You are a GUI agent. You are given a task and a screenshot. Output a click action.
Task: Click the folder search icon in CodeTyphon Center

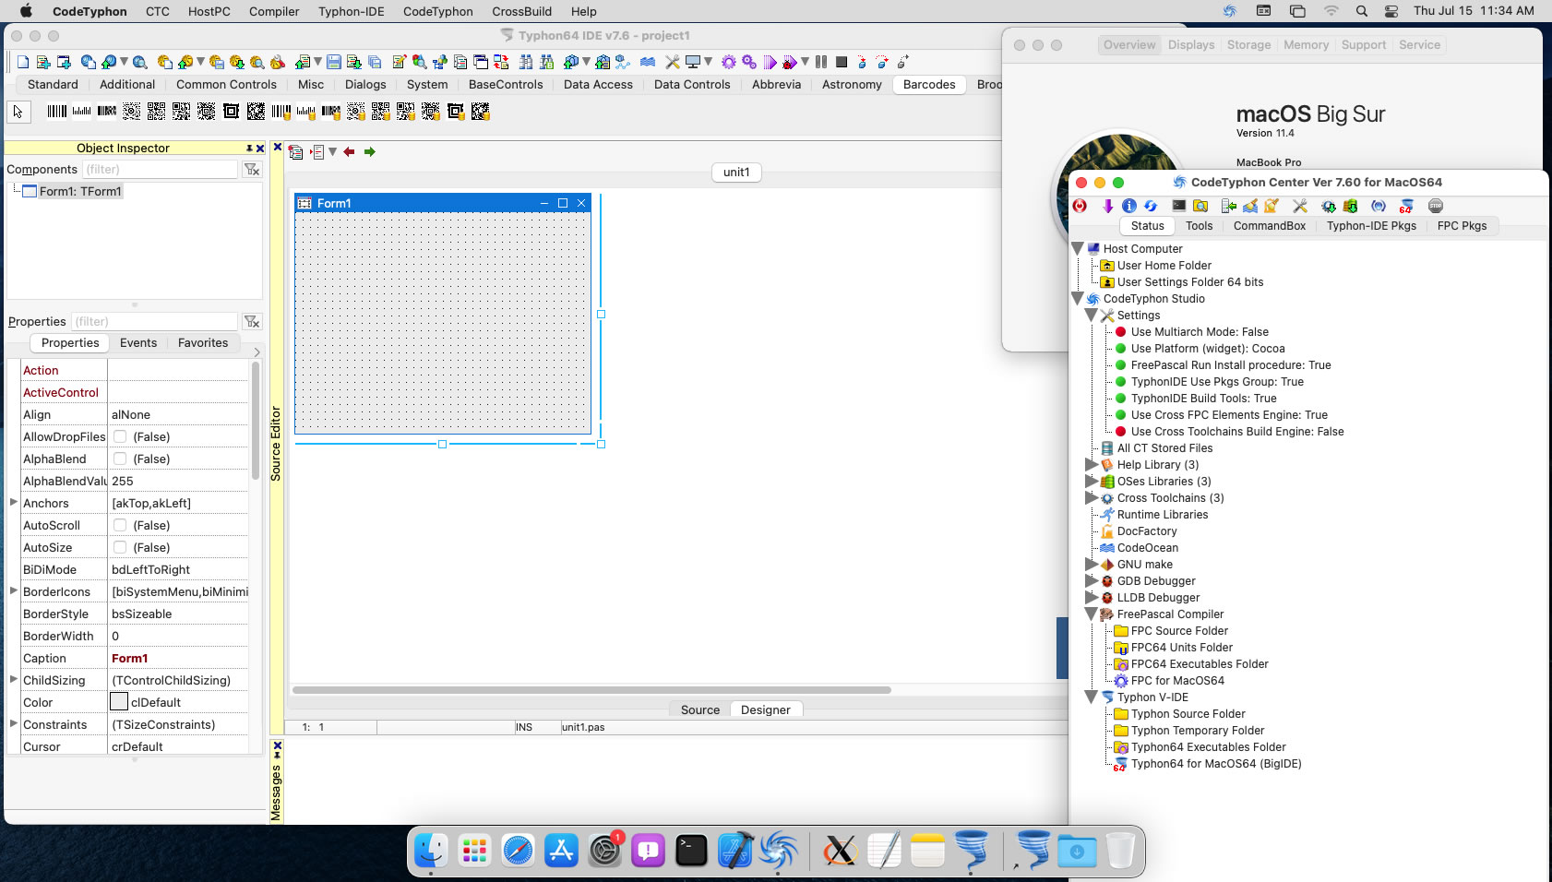tap(1200, 206)
